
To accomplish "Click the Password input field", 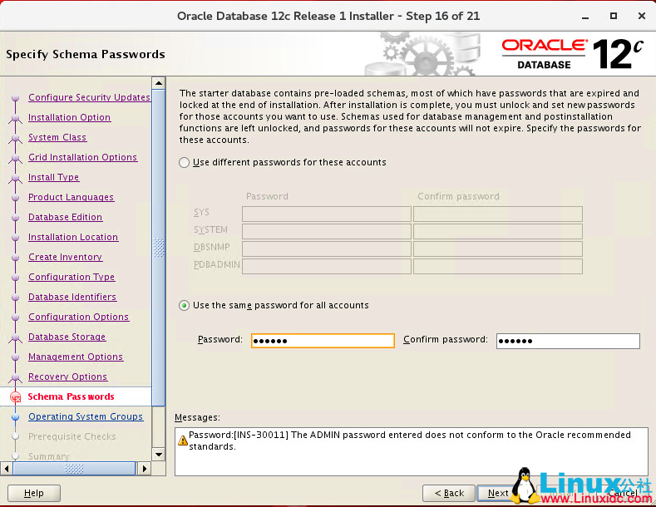I will 323,341.
